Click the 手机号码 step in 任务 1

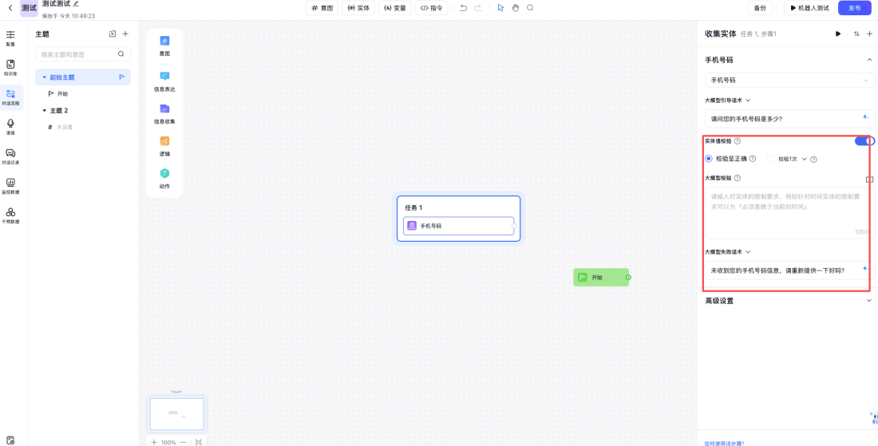(x=458, y=226)
